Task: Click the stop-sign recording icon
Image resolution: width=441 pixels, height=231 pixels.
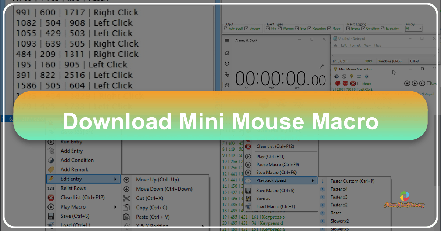Action: [x=345, y=83]
